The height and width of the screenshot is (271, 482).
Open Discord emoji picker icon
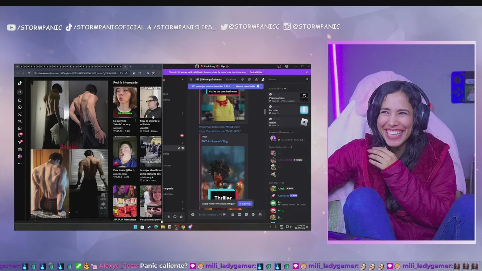(x=253, y=215)
